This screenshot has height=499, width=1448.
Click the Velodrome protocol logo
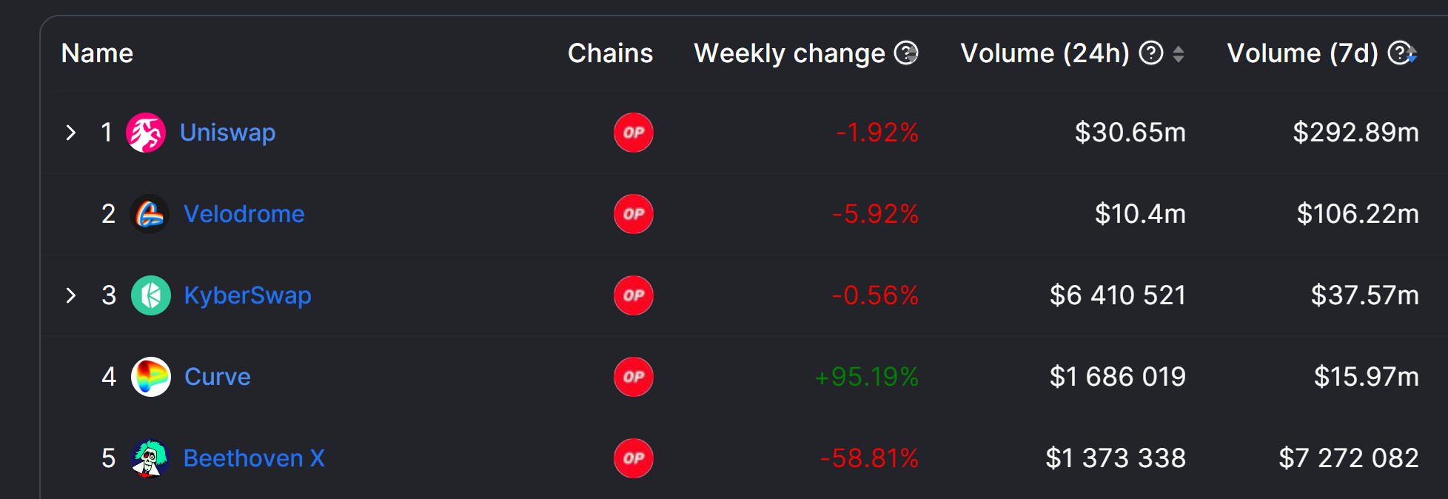pos(150,214)
